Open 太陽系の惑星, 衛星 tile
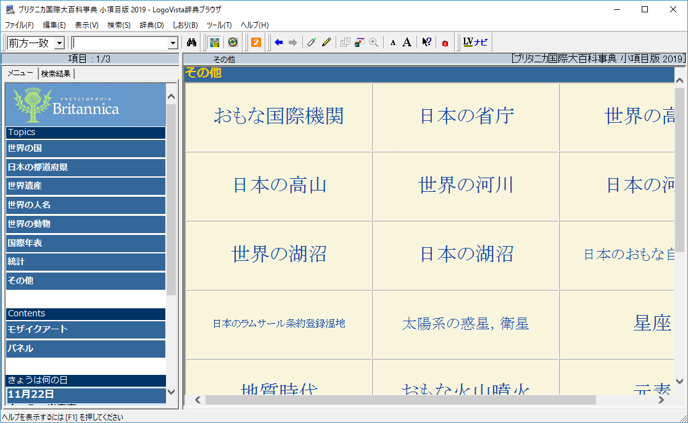The height and width of the screenshot is (423, 688). pyautogui.click(x=466, y=324)
